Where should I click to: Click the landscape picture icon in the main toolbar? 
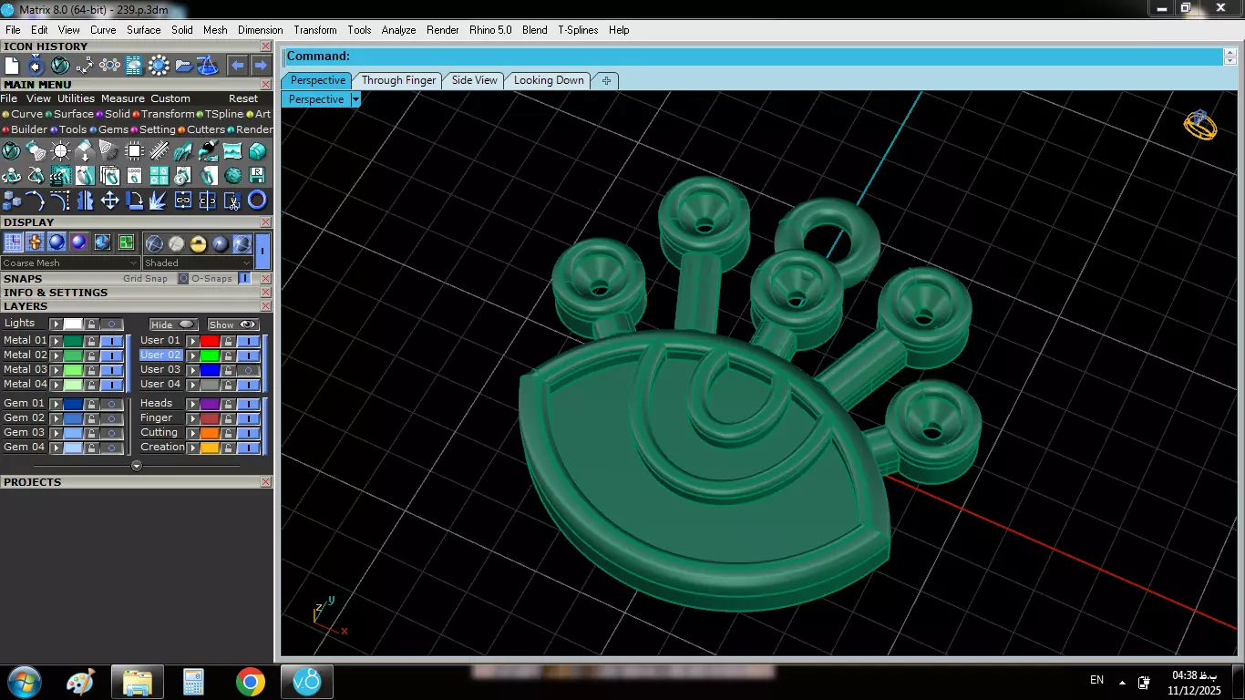click(233, 151)
